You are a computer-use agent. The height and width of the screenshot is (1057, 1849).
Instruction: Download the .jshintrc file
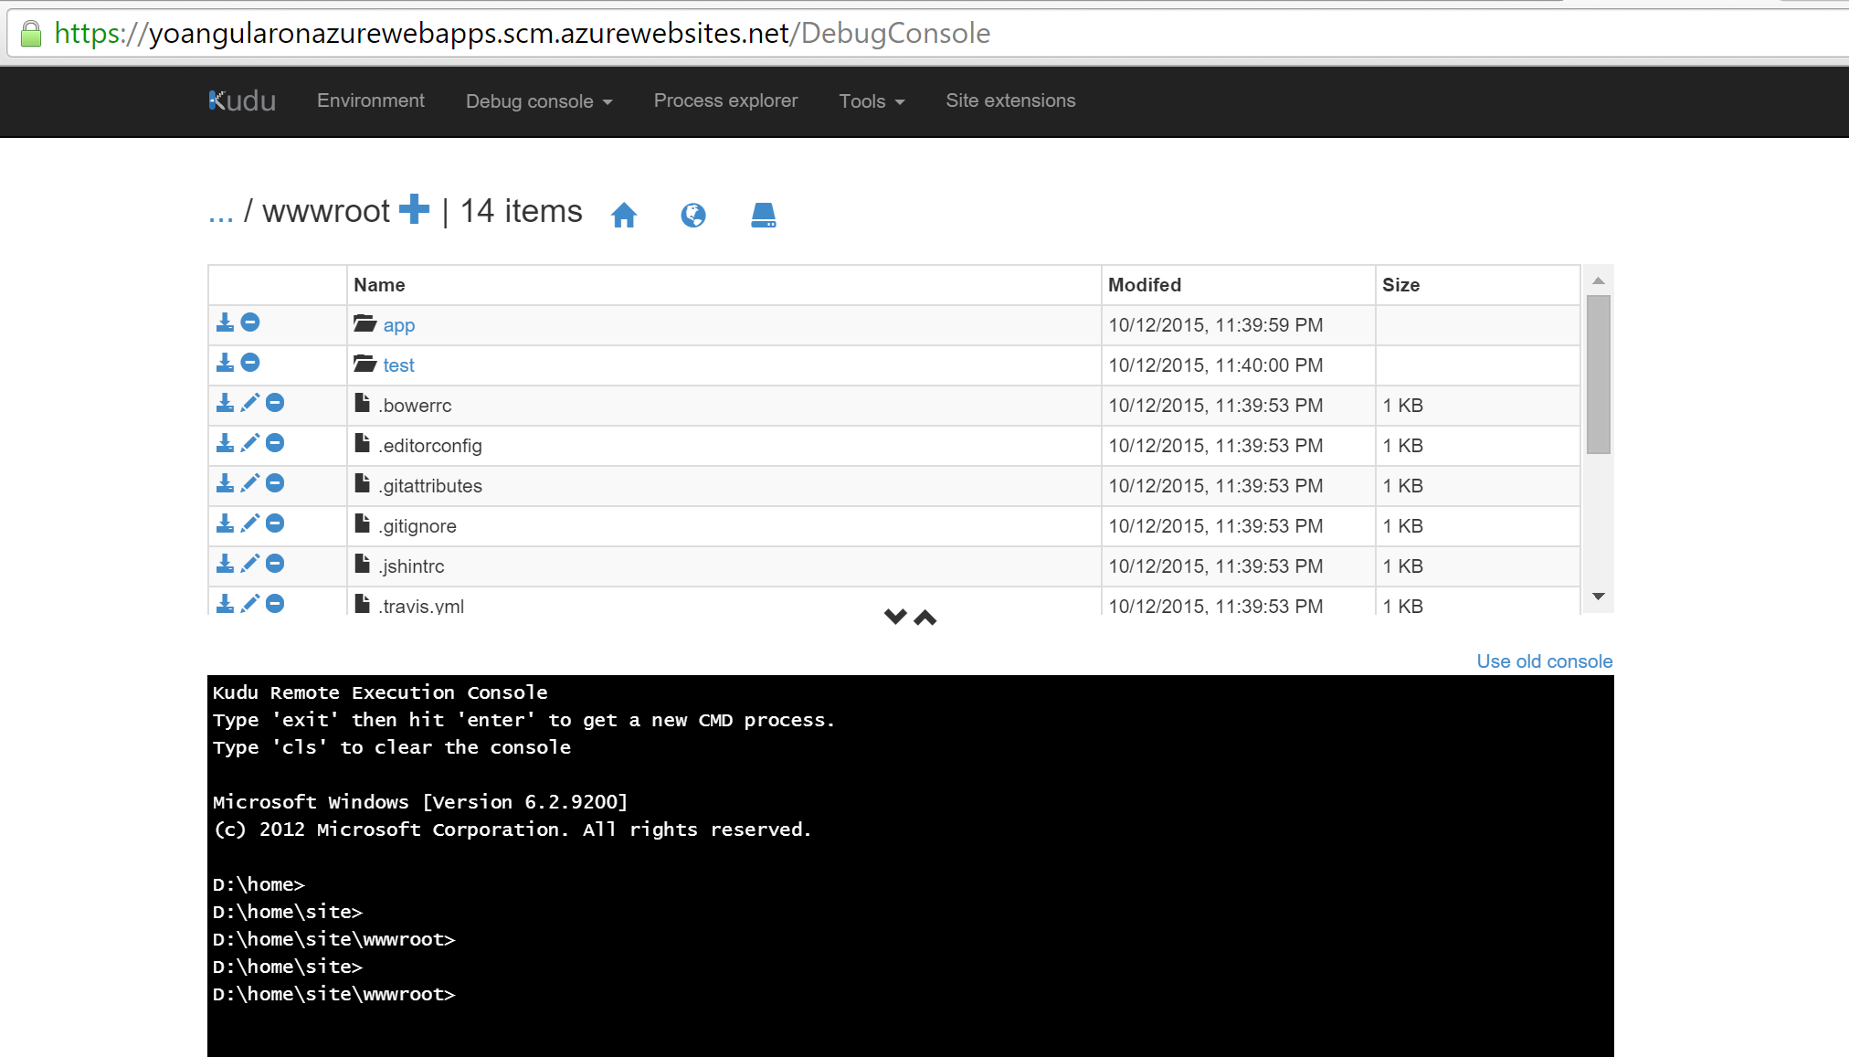click(225, 564)
